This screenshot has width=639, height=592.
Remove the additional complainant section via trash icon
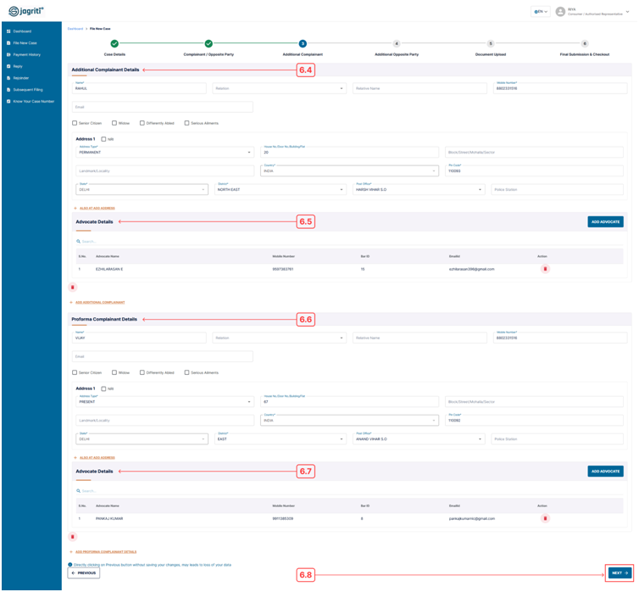[x=73, y=288]
